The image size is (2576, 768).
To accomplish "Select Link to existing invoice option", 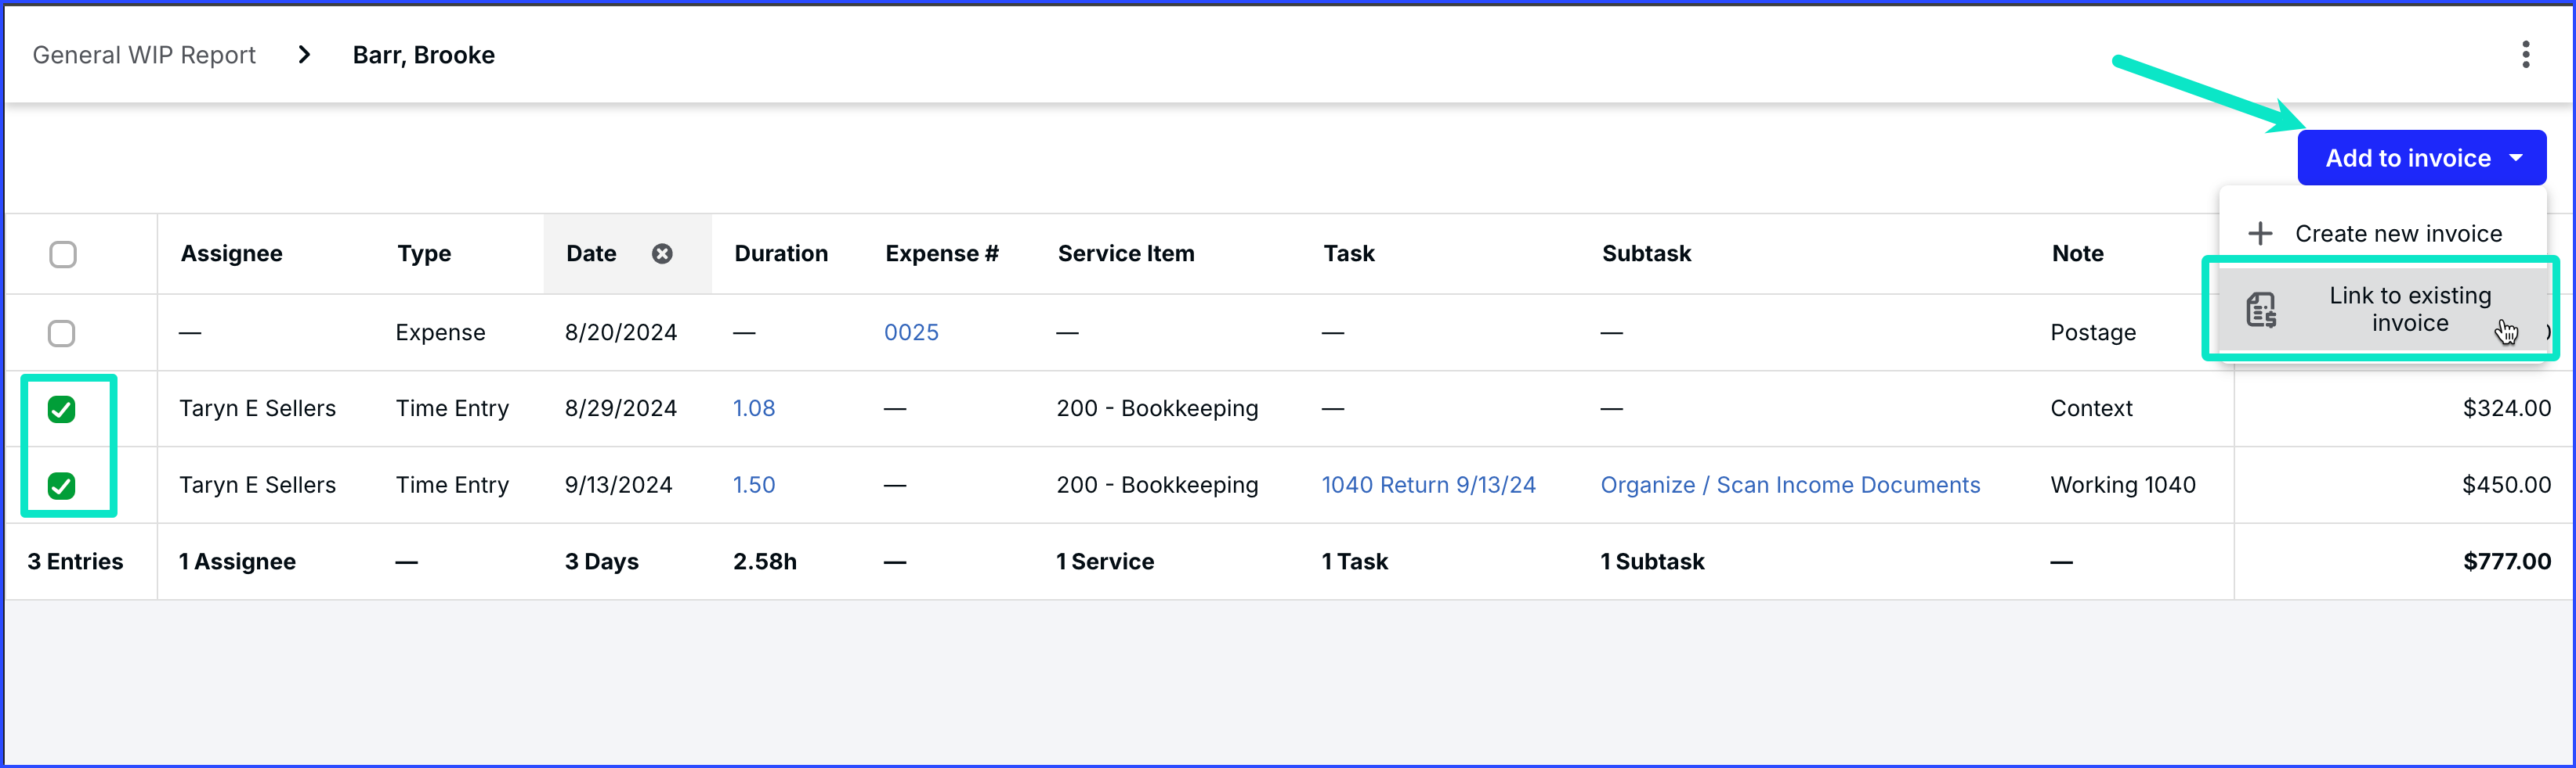I will tap(2409, 310).
